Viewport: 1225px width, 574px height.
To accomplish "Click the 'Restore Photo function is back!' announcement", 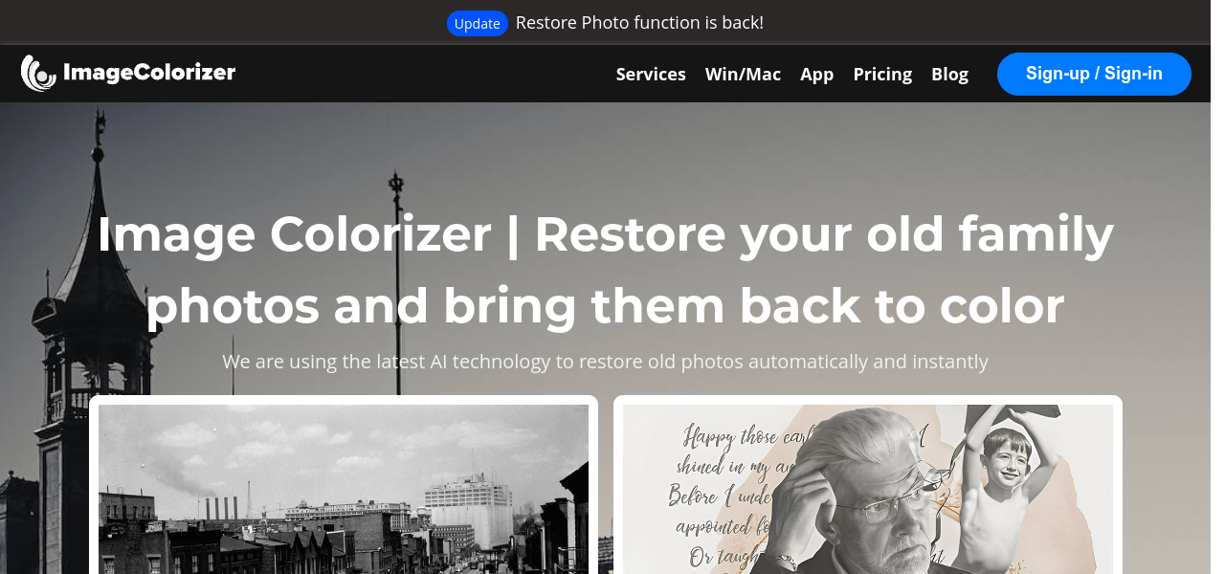I will point(639,23).
